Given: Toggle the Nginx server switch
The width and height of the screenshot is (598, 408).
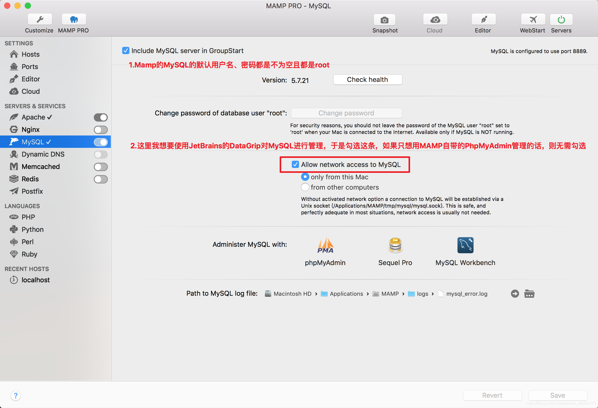Looking at the screenshot, I should [101, 130].
